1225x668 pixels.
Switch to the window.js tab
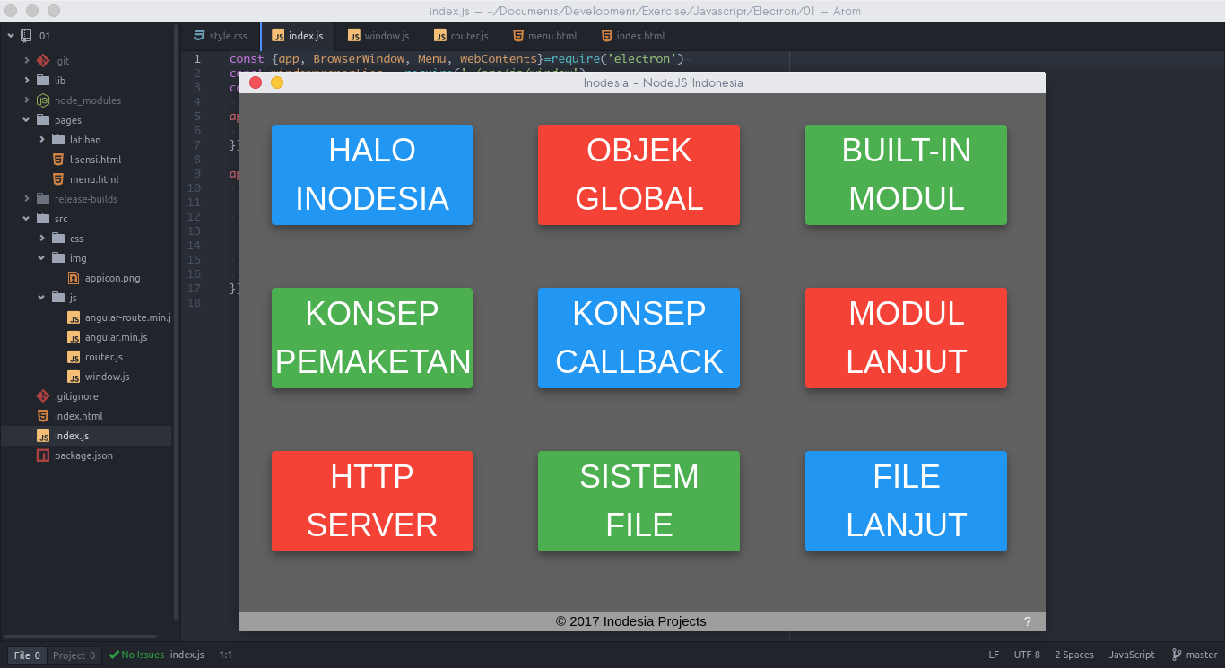[x=378, y=36]
